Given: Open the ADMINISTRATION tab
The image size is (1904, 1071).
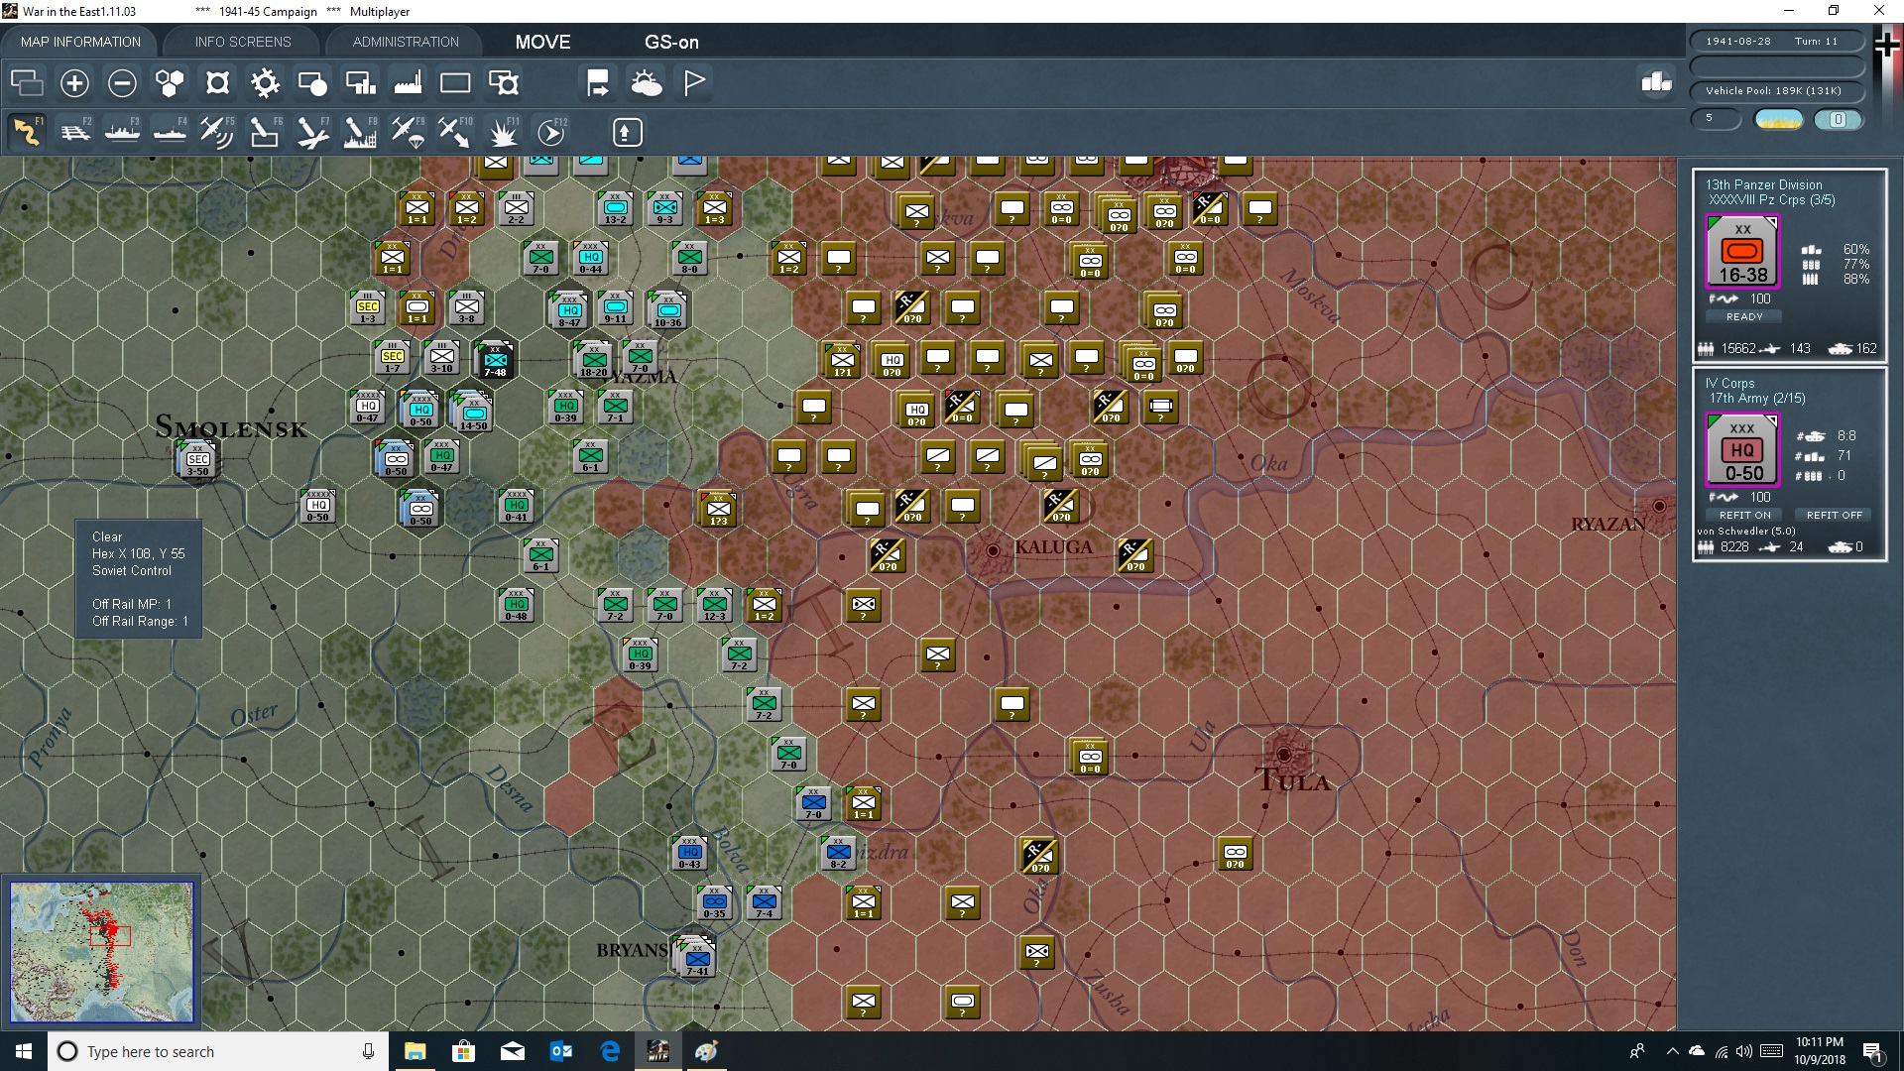Looking at the screenshot, I should (406, 42).
